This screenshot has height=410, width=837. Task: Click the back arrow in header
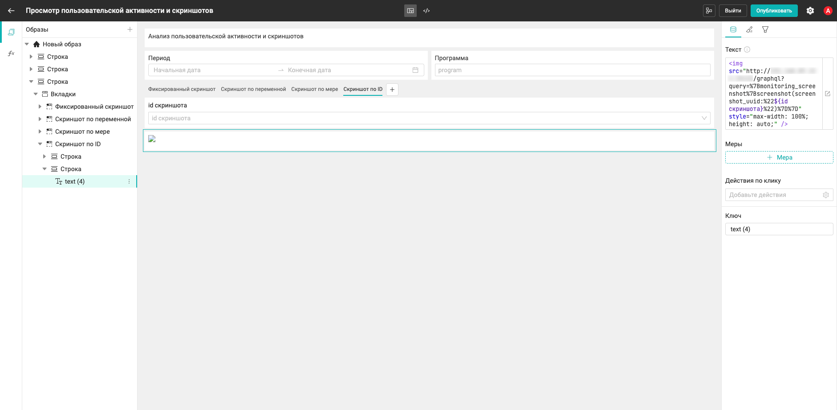click(x=11, y=11)
